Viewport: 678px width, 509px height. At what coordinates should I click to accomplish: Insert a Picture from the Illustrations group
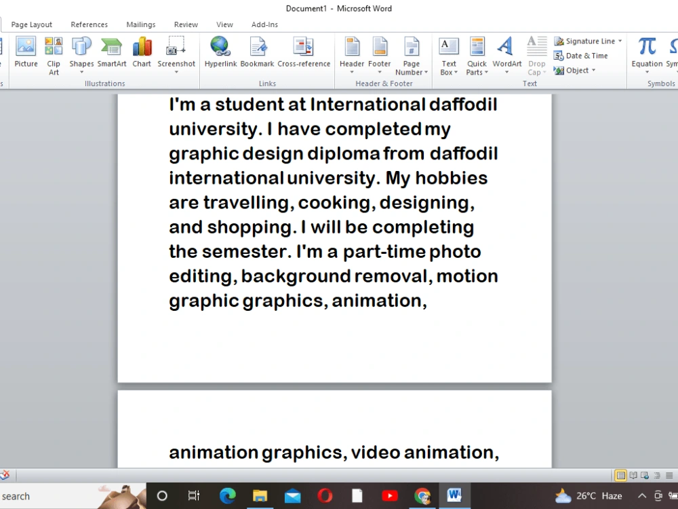26,52
